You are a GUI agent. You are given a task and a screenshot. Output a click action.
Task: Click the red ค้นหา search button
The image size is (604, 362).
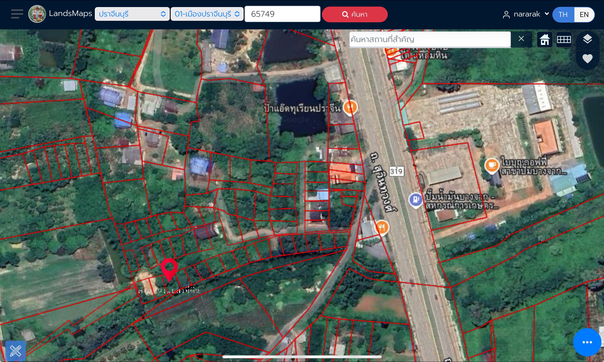point(355,14)
